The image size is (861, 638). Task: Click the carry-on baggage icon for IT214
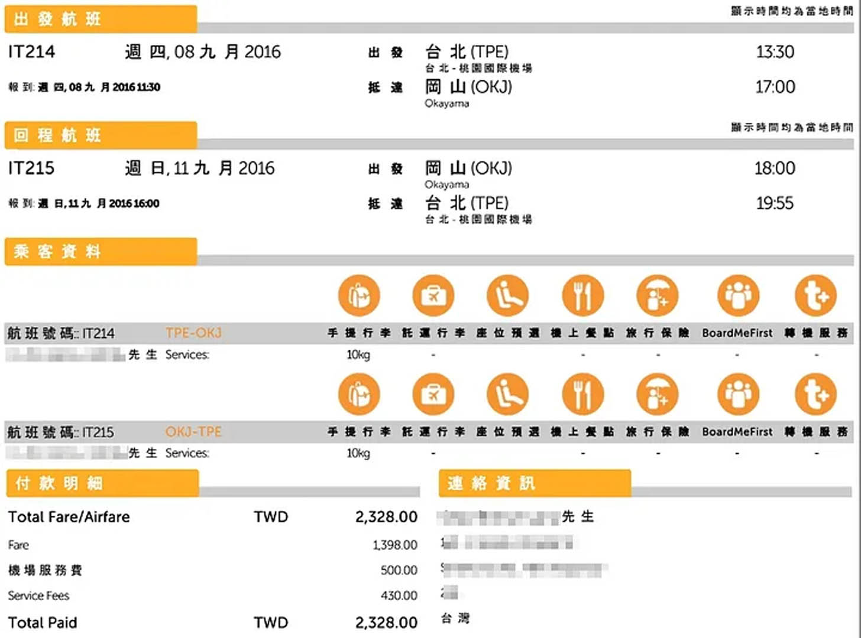pos(359,295)
